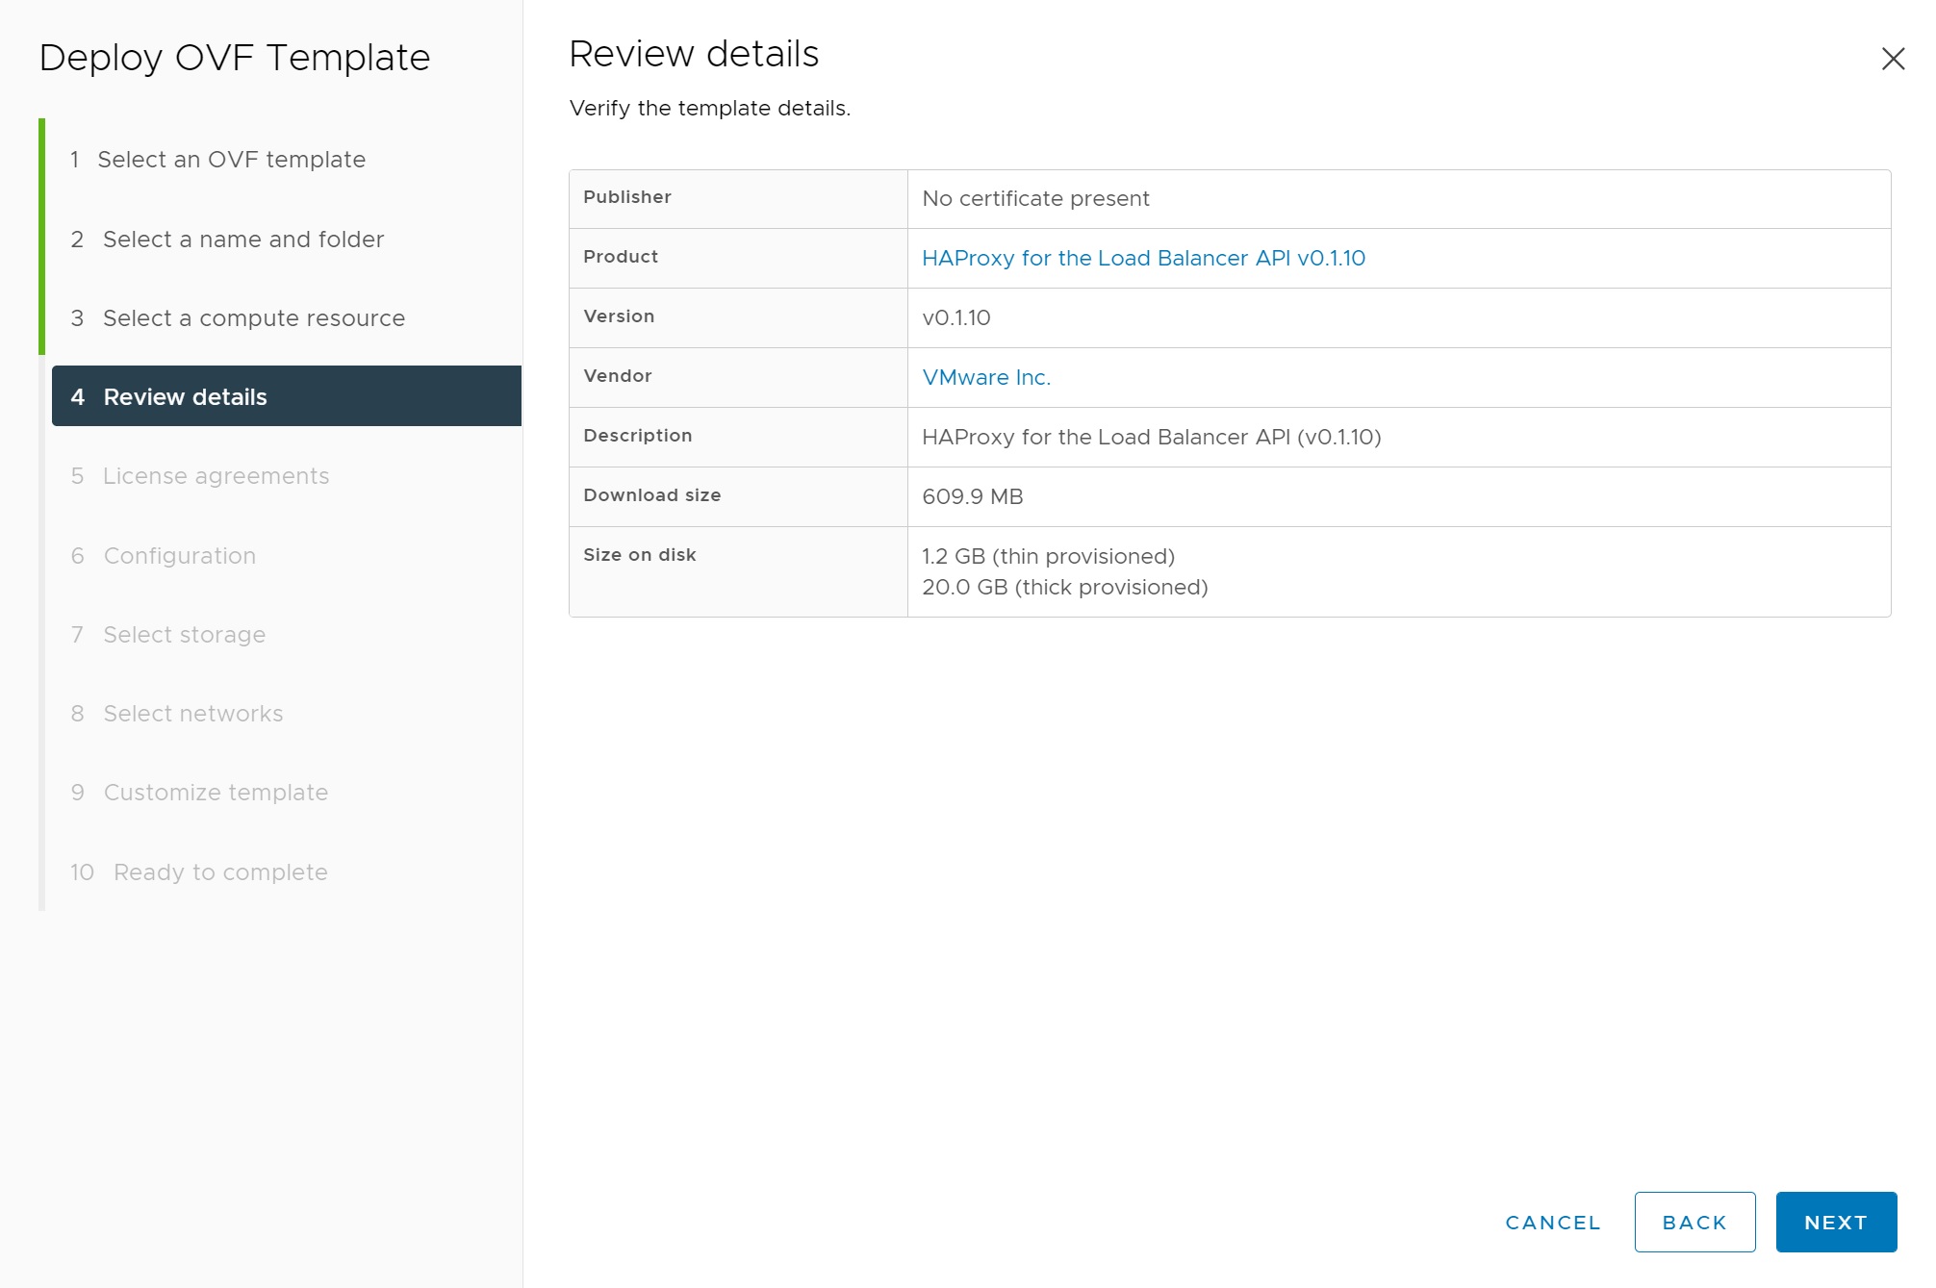Click the No certificate present publisher value

pos(1035,198)
